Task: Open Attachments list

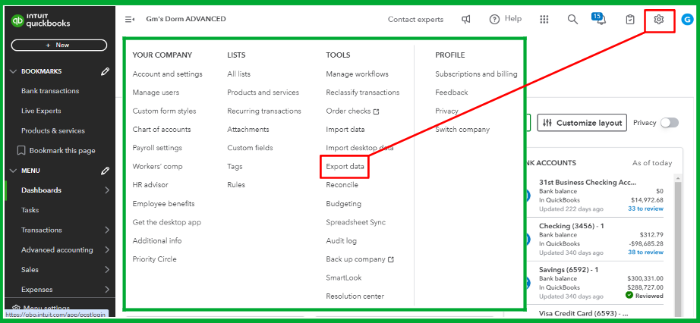Action: pyautogui.click(x=248, y=130)
